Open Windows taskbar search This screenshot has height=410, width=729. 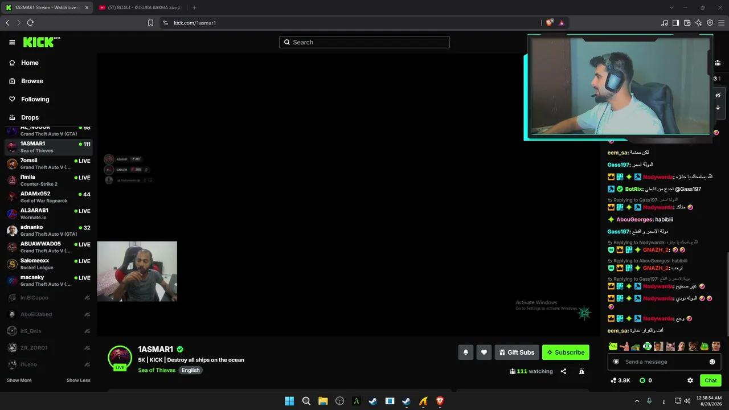306,401
